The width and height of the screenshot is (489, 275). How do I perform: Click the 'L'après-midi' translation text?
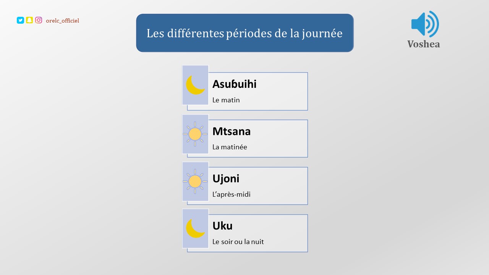(231, 194)
